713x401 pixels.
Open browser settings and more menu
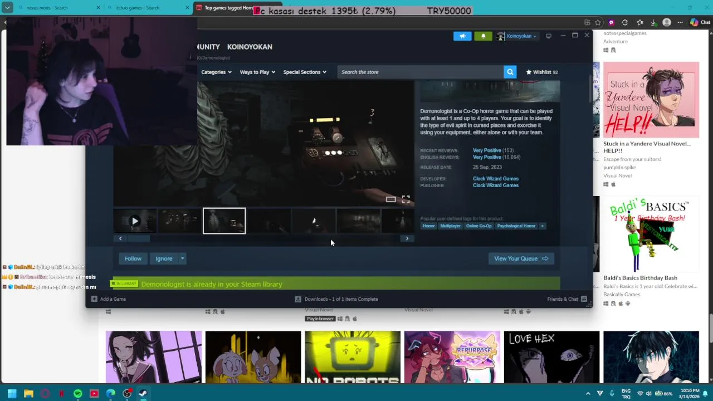(x=680, y=22)
